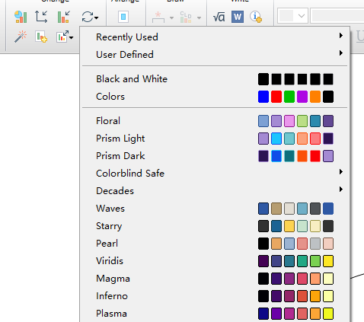Open the small combo box beside info icon
Screen dimensions: 364x322
coord(292,16)
